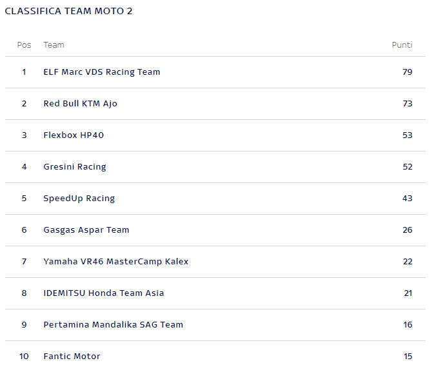Click the Team column header

pyautogui.click(x=54, y=45)
